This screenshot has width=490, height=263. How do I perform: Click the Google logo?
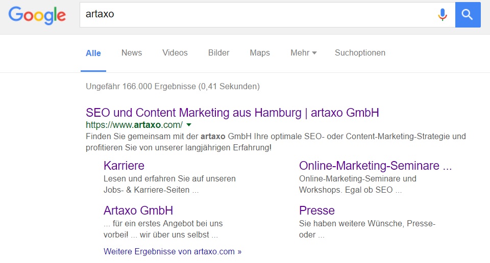click(x=37, y=16)
